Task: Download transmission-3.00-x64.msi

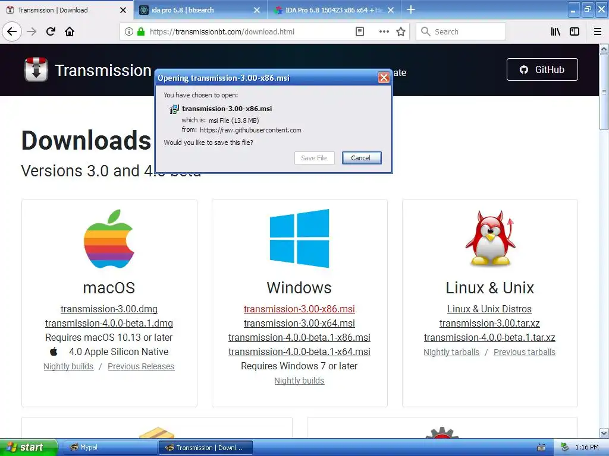Action: (300, 324)
